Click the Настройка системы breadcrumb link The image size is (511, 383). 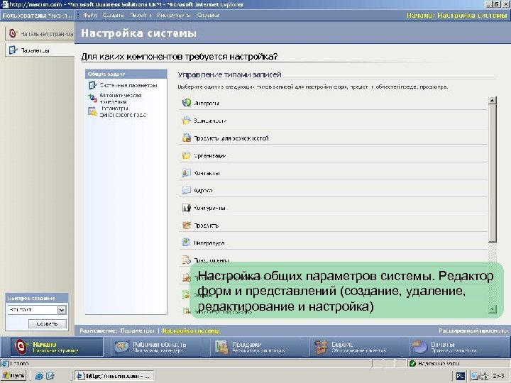(191, 331)
